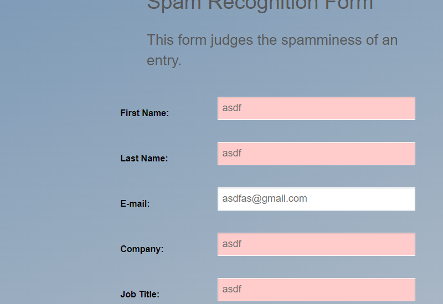The width and height of the screenshot is (443, 304).
Task: Select the "E-mail:" field label
Action: point(135,203)
